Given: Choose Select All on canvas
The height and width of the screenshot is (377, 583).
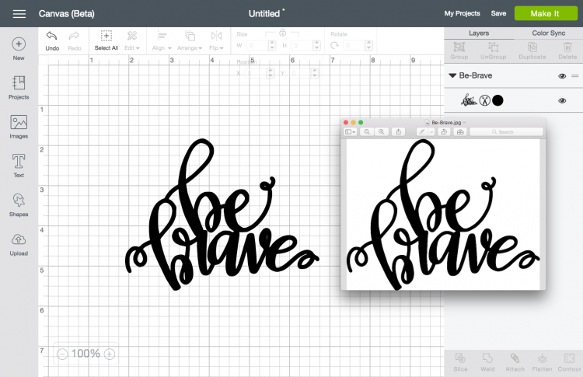Looking at the screenshot, I should coord(106,41).
